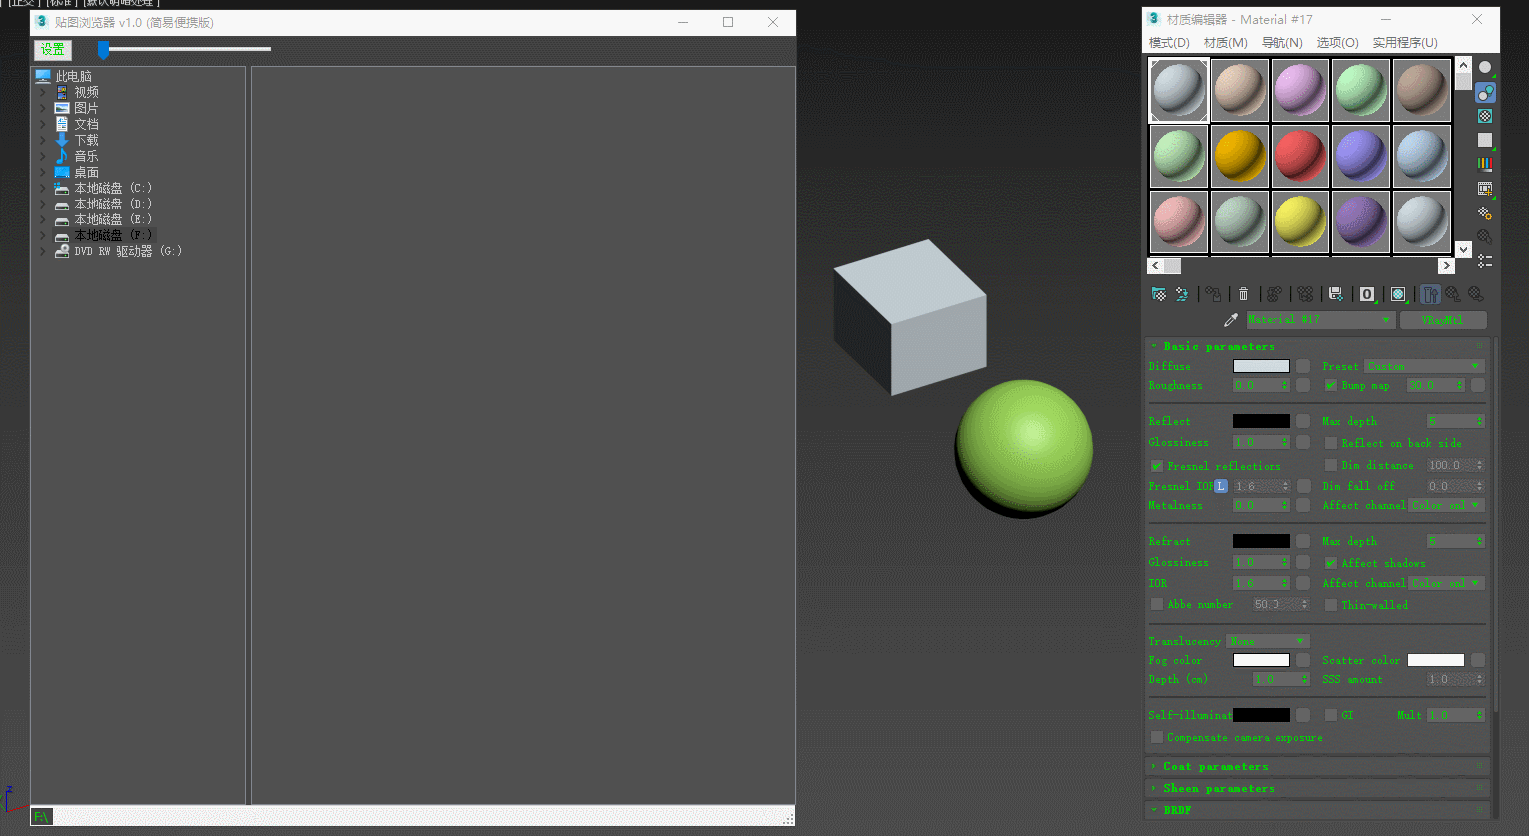Click the Video Color Check icon

point(1485,164)
